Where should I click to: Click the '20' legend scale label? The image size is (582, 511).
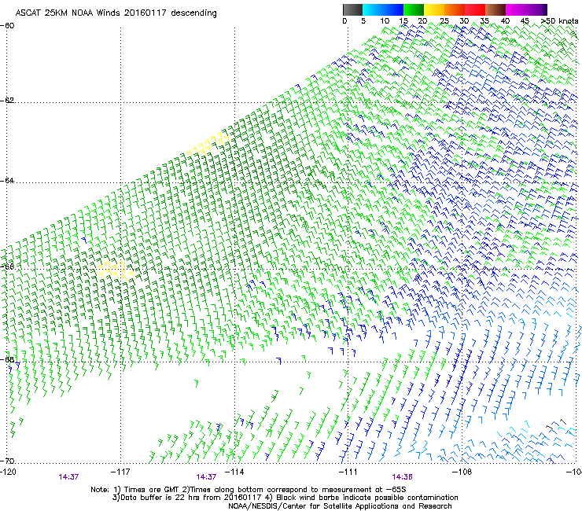tap(422, 21)
